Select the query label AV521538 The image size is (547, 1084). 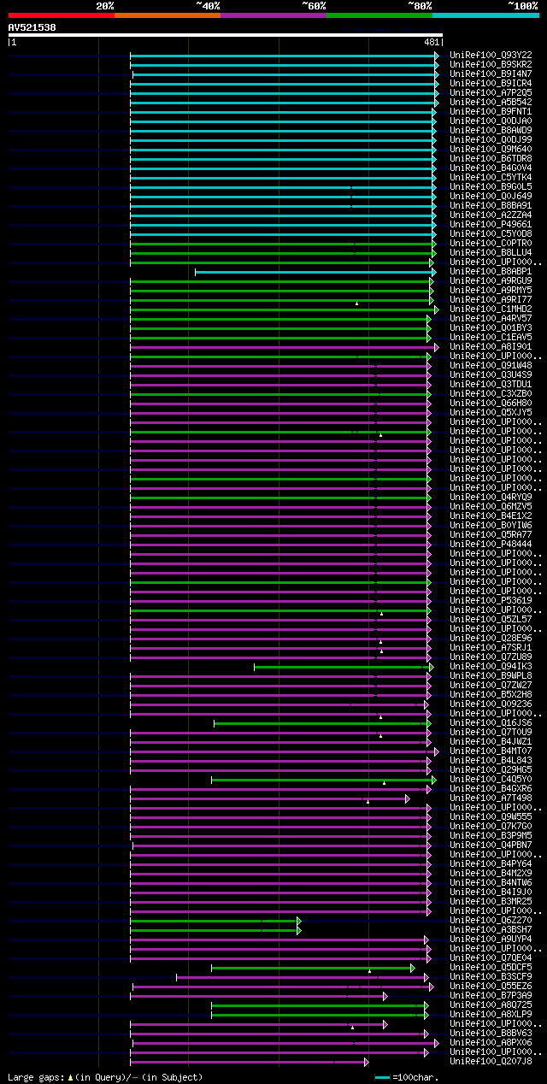tap(32, 27)
